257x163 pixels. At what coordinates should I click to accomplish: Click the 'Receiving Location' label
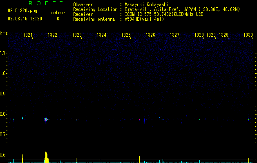click(x=95, y=9)
